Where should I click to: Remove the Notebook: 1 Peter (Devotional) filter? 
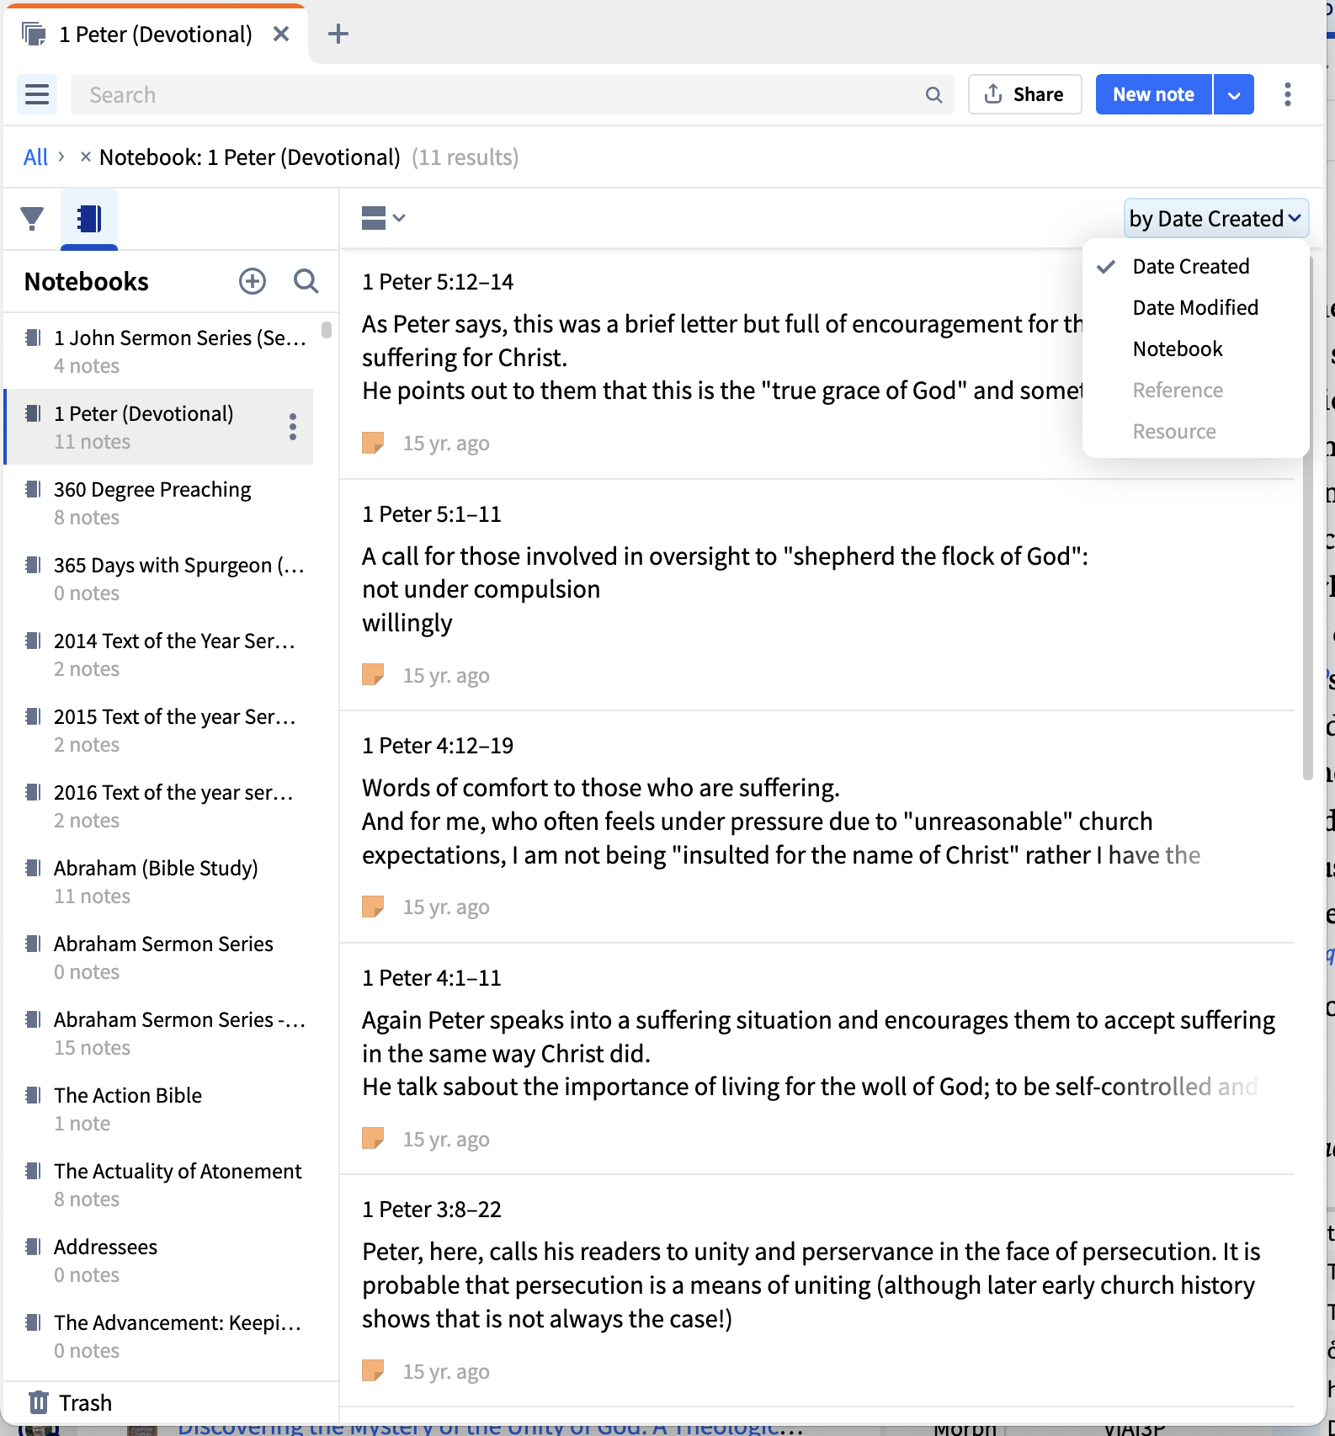pyautogui.click(x=85, y=157)
